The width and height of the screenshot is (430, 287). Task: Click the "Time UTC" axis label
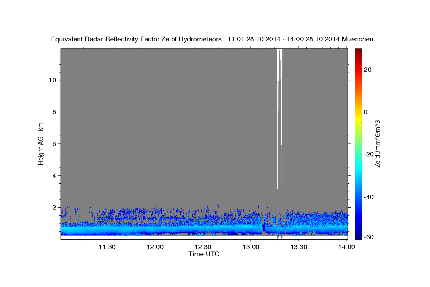pos(204,254)
